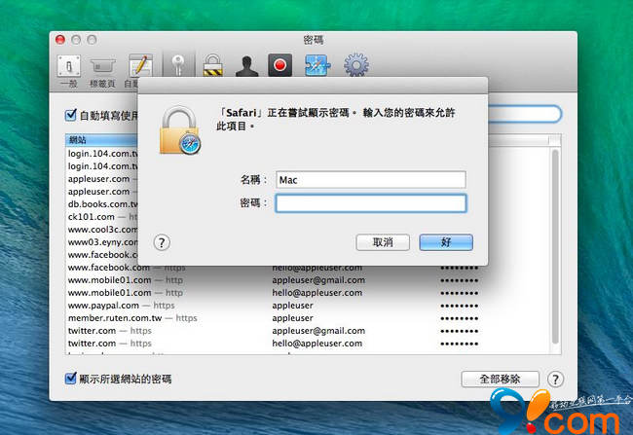Confirm with the 好 button
Screen dimensions: 633x435
pos(446,242)
